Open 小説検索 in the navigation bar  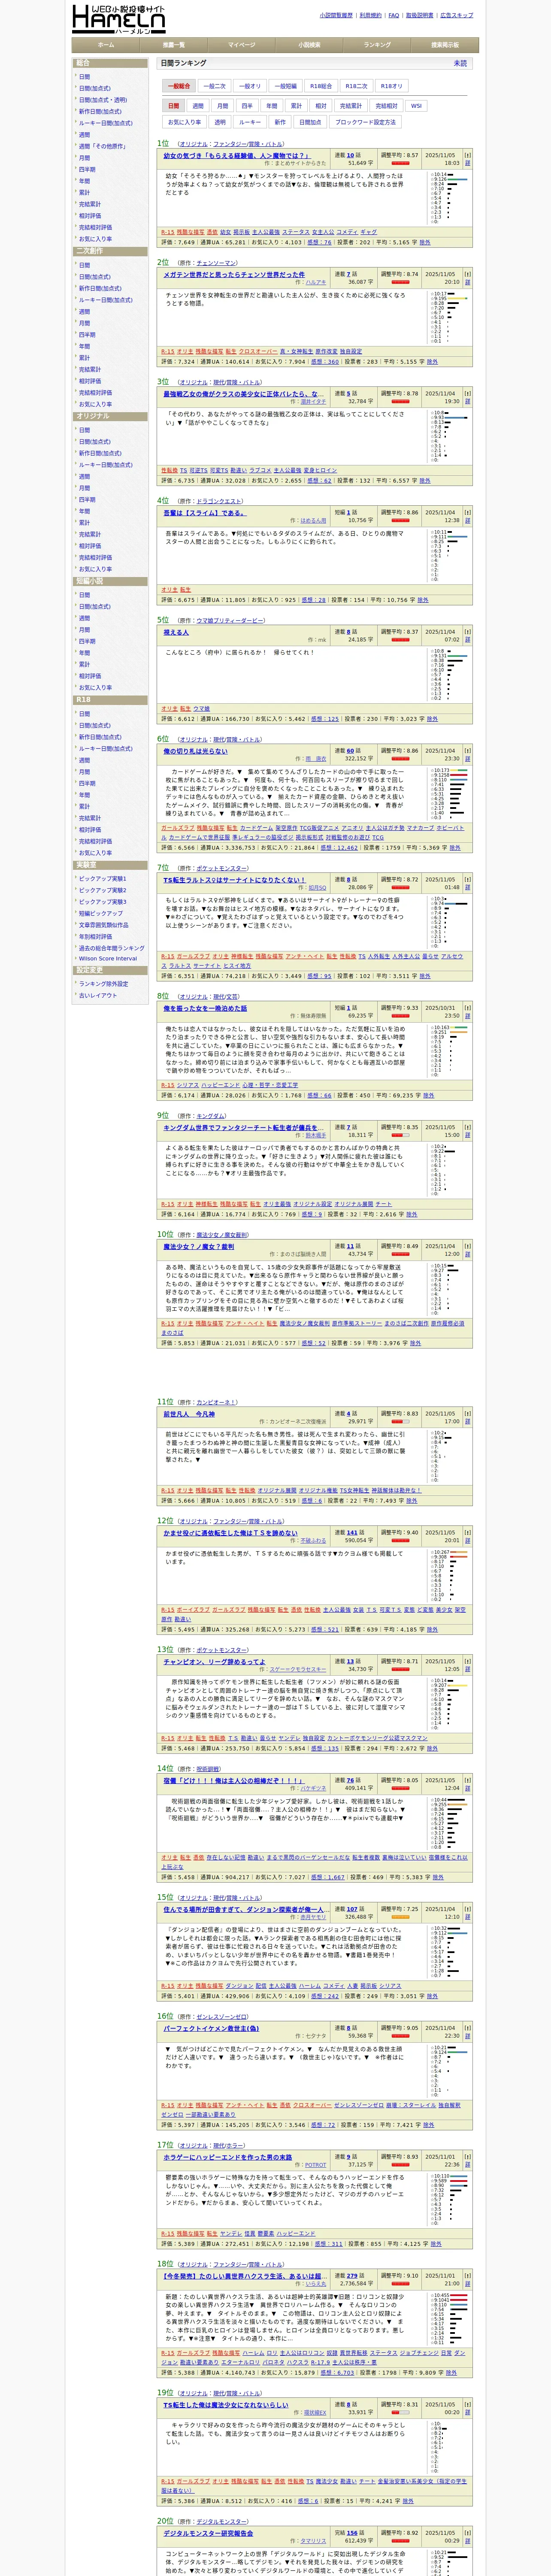(309, 45)
